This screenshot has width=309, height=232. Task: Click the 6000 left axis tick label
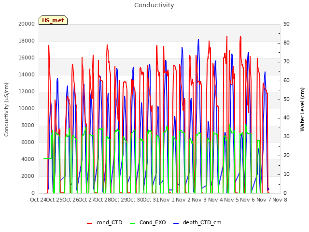(x=28, y=142)
